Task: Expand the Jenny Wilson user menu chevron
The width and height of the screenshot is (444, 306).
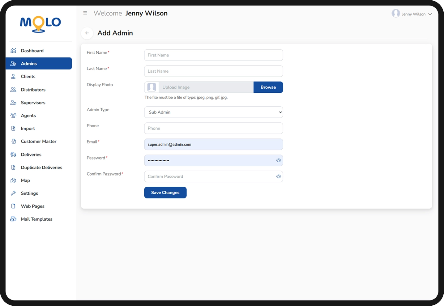Action: [430, 14]
